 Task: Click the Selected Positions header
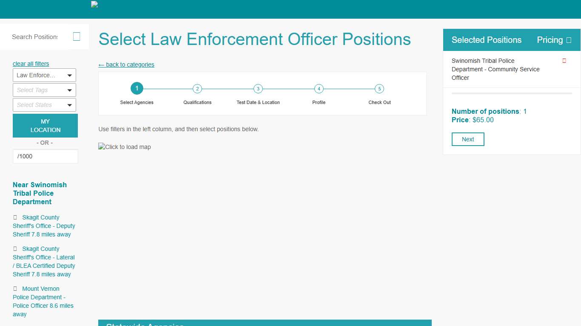coord(486,39)
